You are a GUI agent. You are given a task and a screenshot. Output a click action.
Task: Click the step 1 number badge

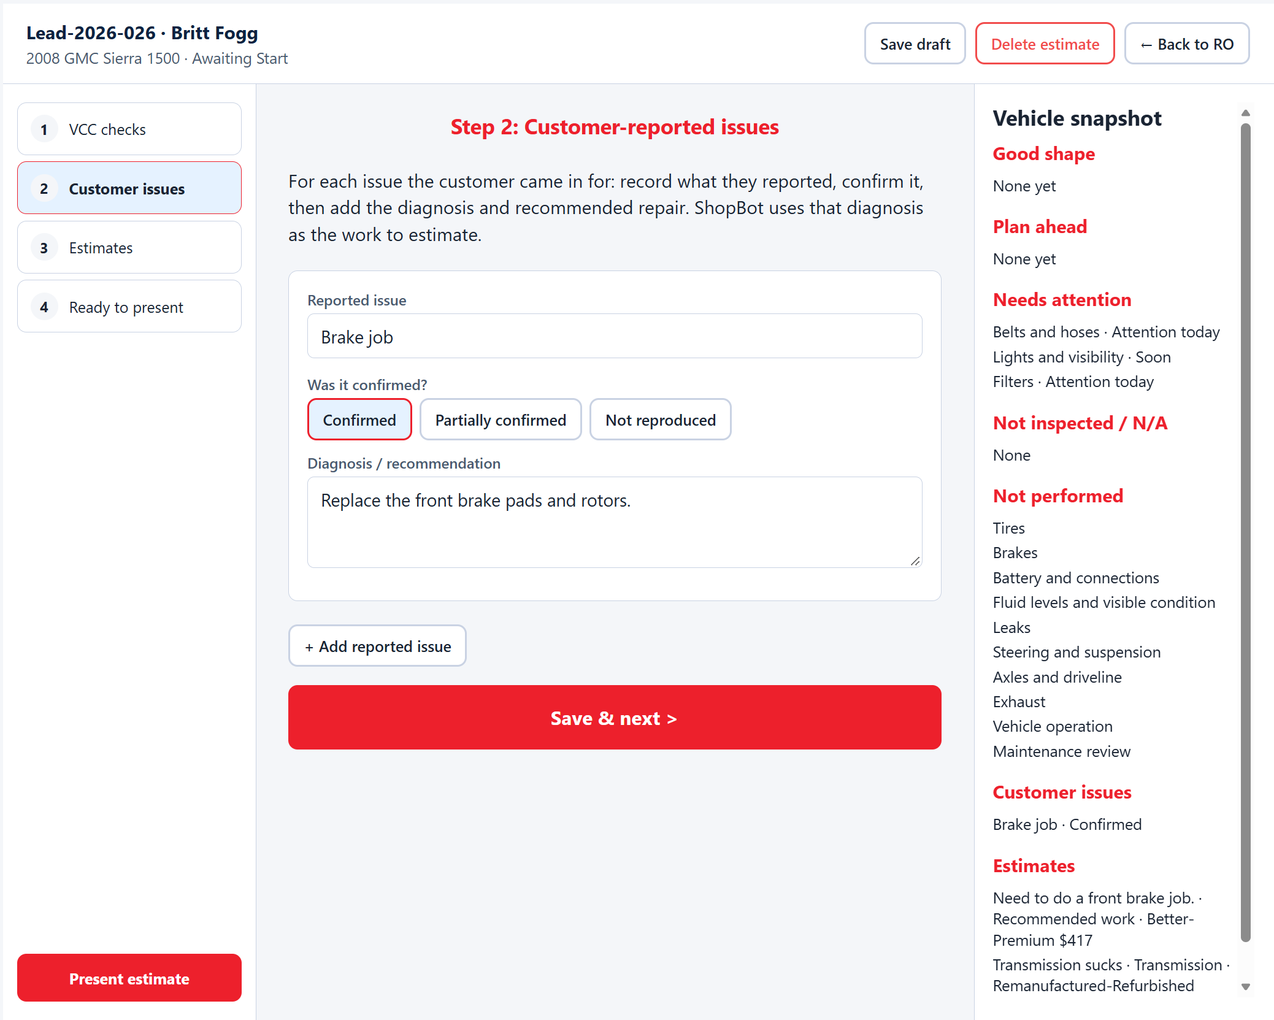(x=44, y=129)
